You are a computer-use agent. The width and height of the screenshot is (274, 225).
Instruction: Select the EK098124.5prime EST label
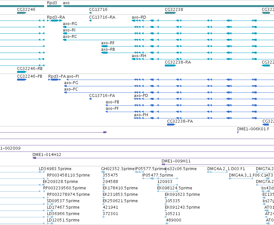175,188
